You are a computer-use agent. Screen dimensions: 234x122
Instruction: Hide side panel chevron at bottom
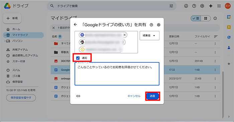tap(229, 117)
